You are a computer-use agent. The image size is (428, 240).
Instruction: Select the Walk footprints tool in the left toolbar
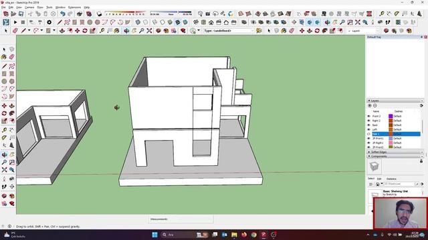(x=4, y=187)
